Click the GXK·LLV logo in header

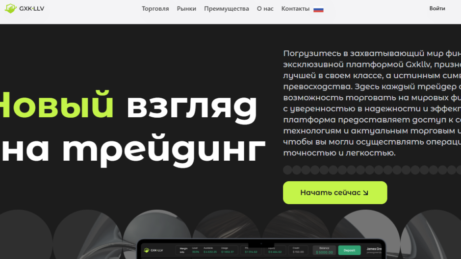tap(25, 8)
